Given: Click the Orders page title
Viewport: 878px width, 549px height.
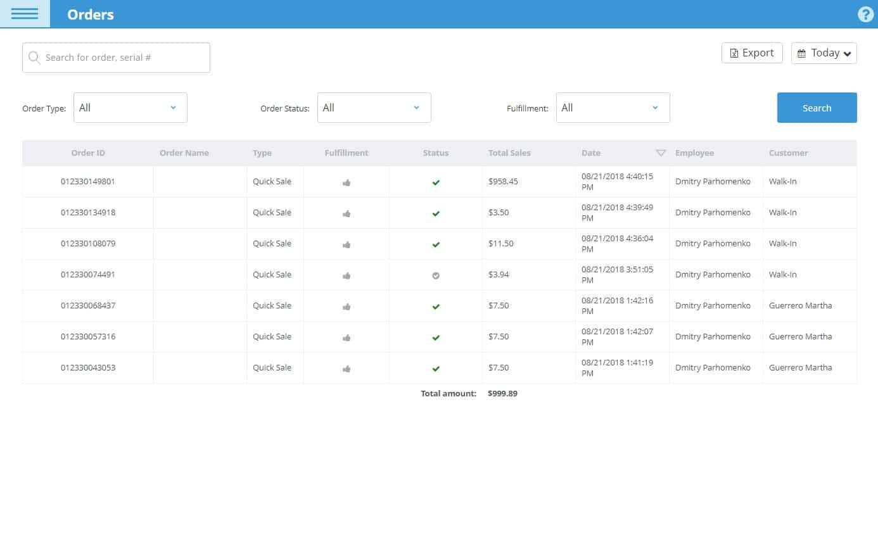Looking at the screenshot, I should pos(91,15).
